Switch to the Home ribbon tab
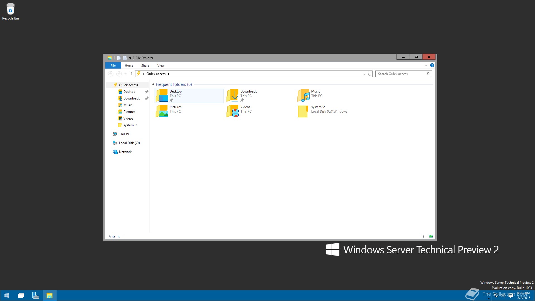Screen dimensions: 535x301 (129, 65)
